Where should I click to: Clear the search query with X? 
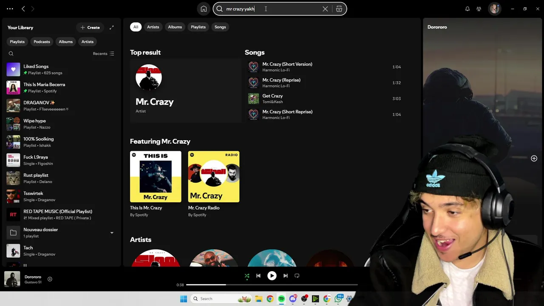click(x=325, y=9)
